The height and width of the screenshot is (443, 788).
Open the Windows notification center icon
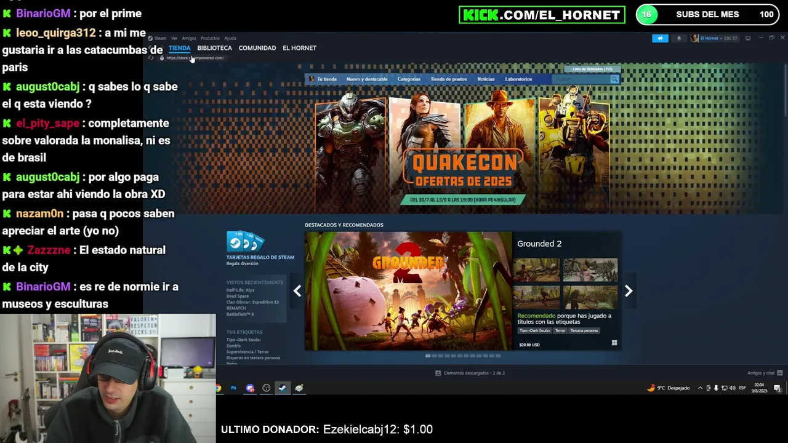click(777, 388)
